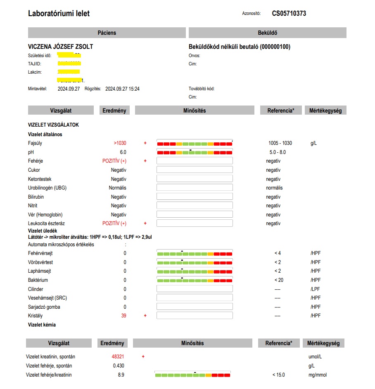Select the empty Minősítés box in Cilinder row
The width and height of the screenshot is (375, 389).
(x=195, y=289)
